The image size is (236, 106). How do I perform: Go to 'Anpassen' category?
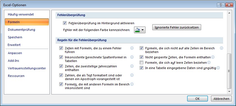point(27,53)
